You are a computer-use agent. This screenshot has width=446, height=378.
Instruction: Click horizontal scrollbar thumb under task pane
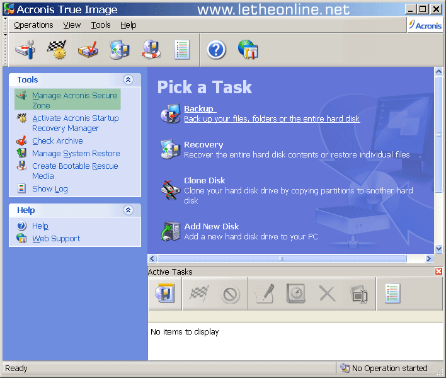pyautogui.click(x=282, y=258)
